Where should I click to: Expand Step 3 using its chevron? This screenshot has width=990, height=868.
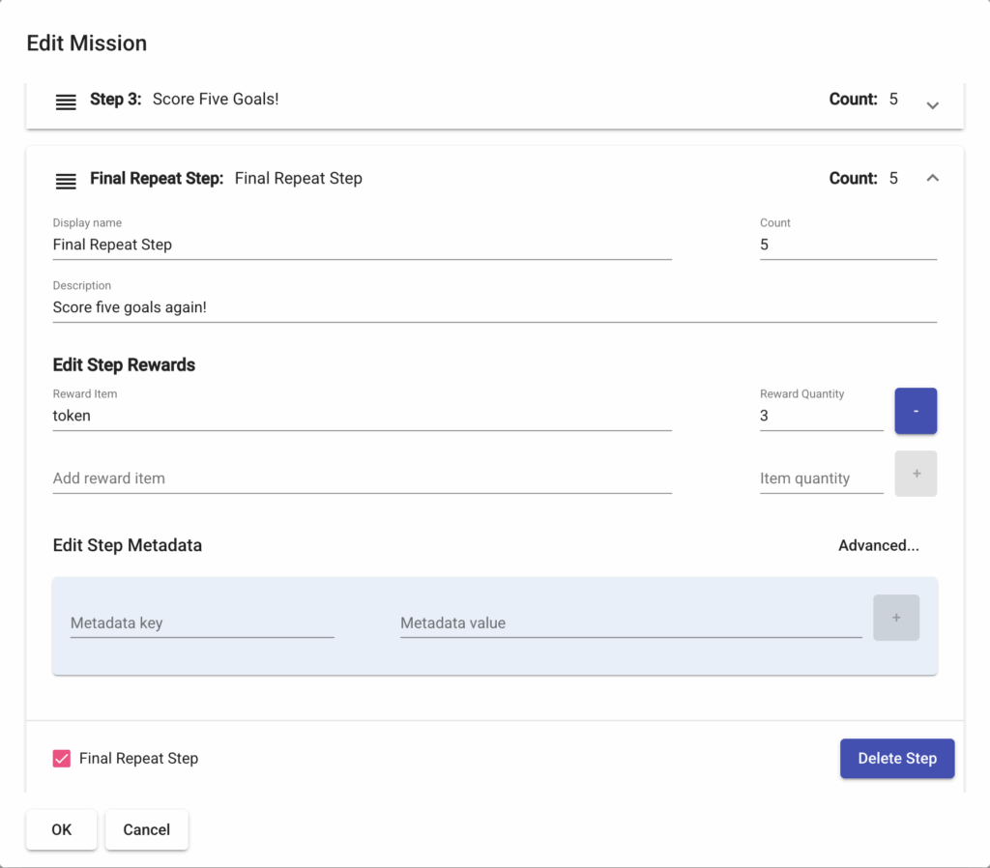(x=932, y=104)
